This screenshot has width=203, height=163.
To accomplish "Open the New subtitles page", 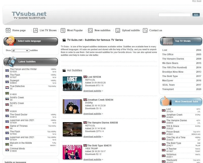I will (x=103, y=30).
